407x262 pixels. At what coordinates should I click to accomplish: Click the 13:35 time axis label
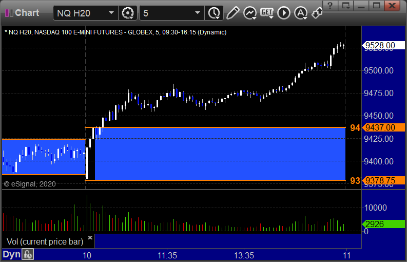tap(244, 255)
